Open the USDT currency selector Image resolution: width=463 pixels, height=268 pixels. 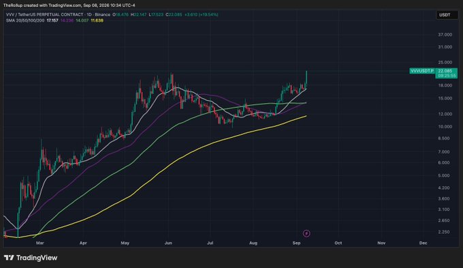(447, 15)
